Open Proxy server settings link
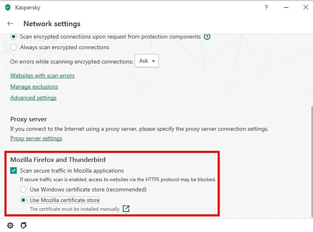 [x=36, y=138]
